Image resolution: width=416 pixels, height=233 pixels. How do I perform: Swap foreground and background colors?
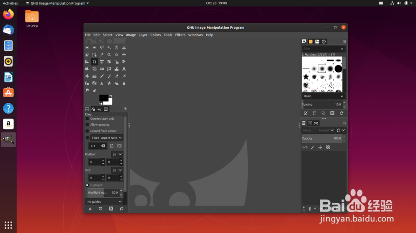(111, 96)
